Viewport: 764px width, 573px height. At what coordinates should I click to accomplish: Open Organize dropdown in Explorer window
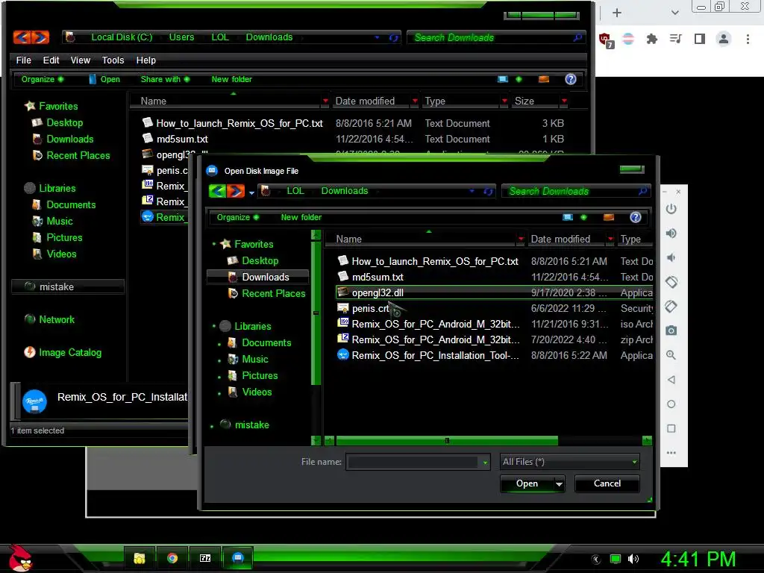pyautogui.click(x=43, y=79)
